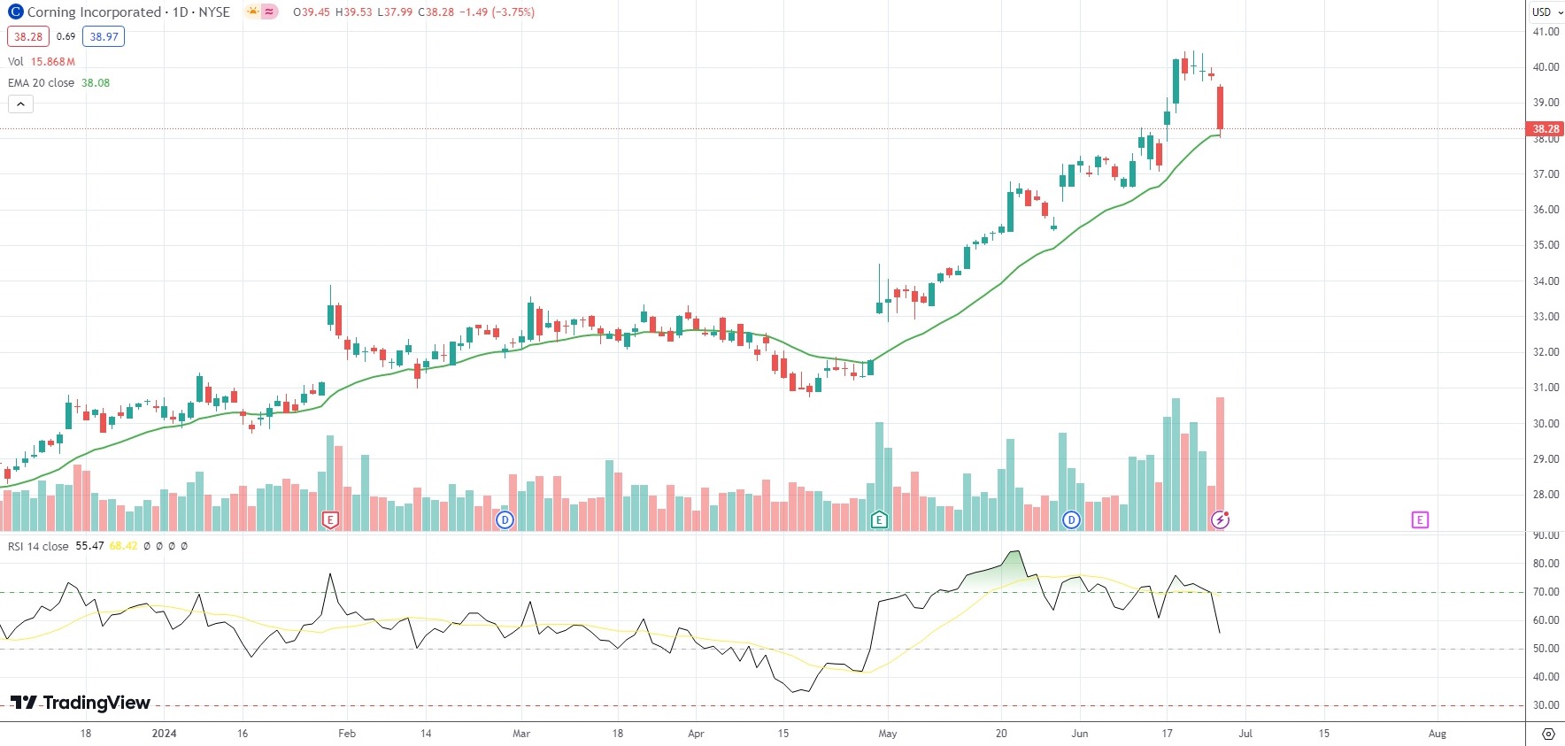This screenshot has width=1565, height=746.
Task: Click the Jun label on time axis
Action: (x=1080, y=734)
